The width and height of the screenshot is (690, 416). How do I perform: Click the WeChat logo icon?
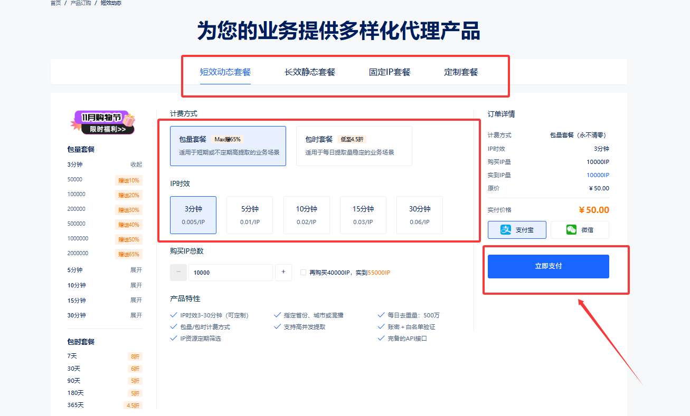571,230
